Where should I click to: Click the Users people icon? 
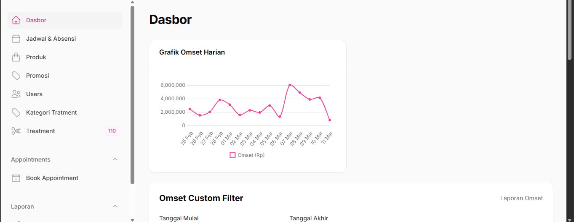click(16, 94)
